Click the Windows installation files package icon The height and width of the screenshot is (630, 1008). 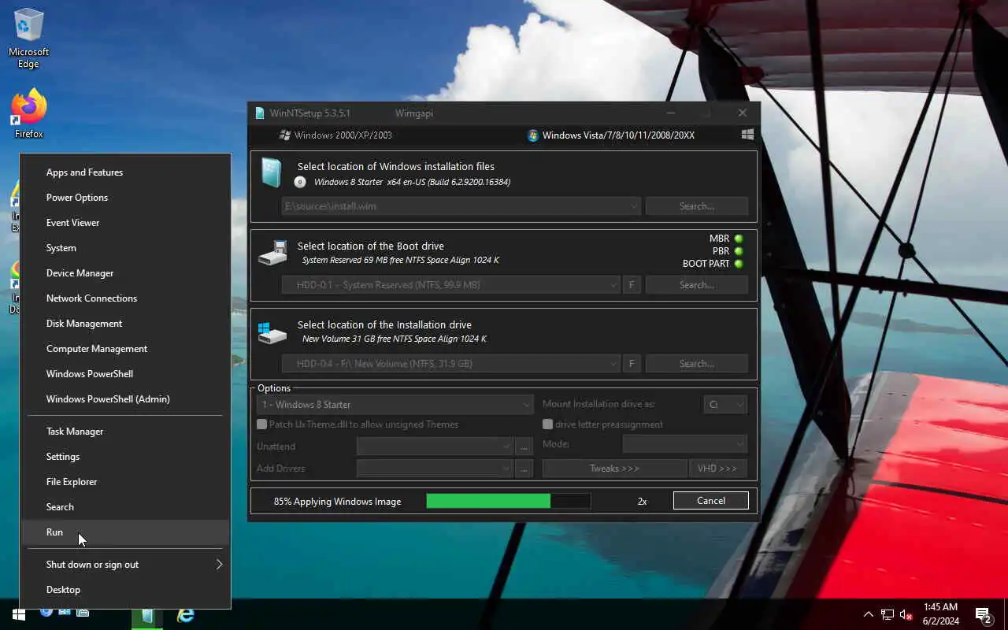coord(271,173)
